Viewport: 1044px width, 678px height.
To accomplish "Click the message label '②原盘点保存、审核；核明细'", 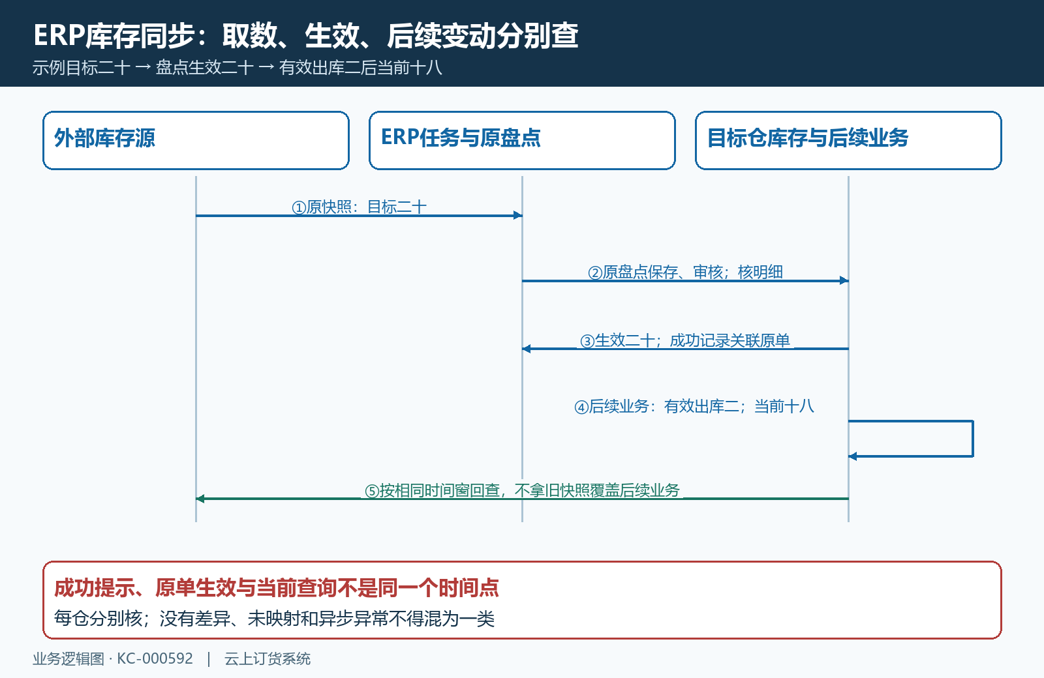I will 685,272.
